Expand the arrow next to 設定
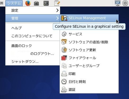129x99 pixels. tap(58, 10)
